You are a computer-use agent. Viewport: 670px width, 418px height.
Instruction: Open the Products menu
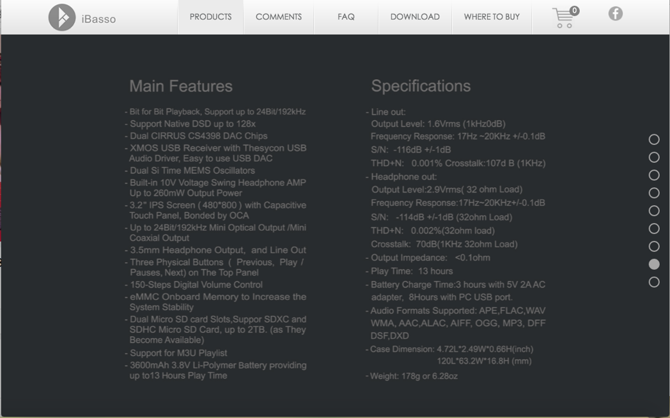coord(210,17)
